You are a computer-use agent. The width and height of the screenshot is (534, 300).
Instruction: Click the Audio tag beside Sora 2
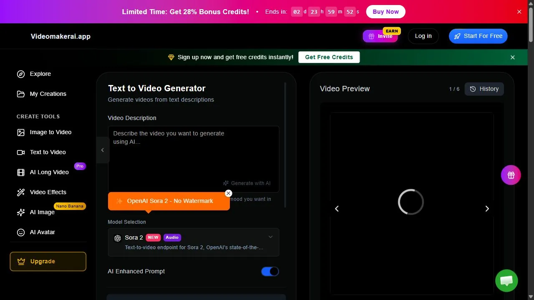point(172,237)
